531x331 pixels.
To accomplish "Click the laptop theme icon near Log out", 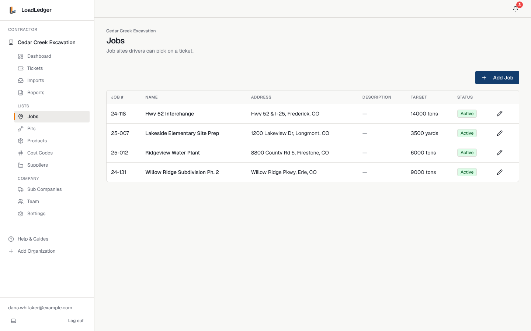I will pyautogui.click(x=13, y=321).
